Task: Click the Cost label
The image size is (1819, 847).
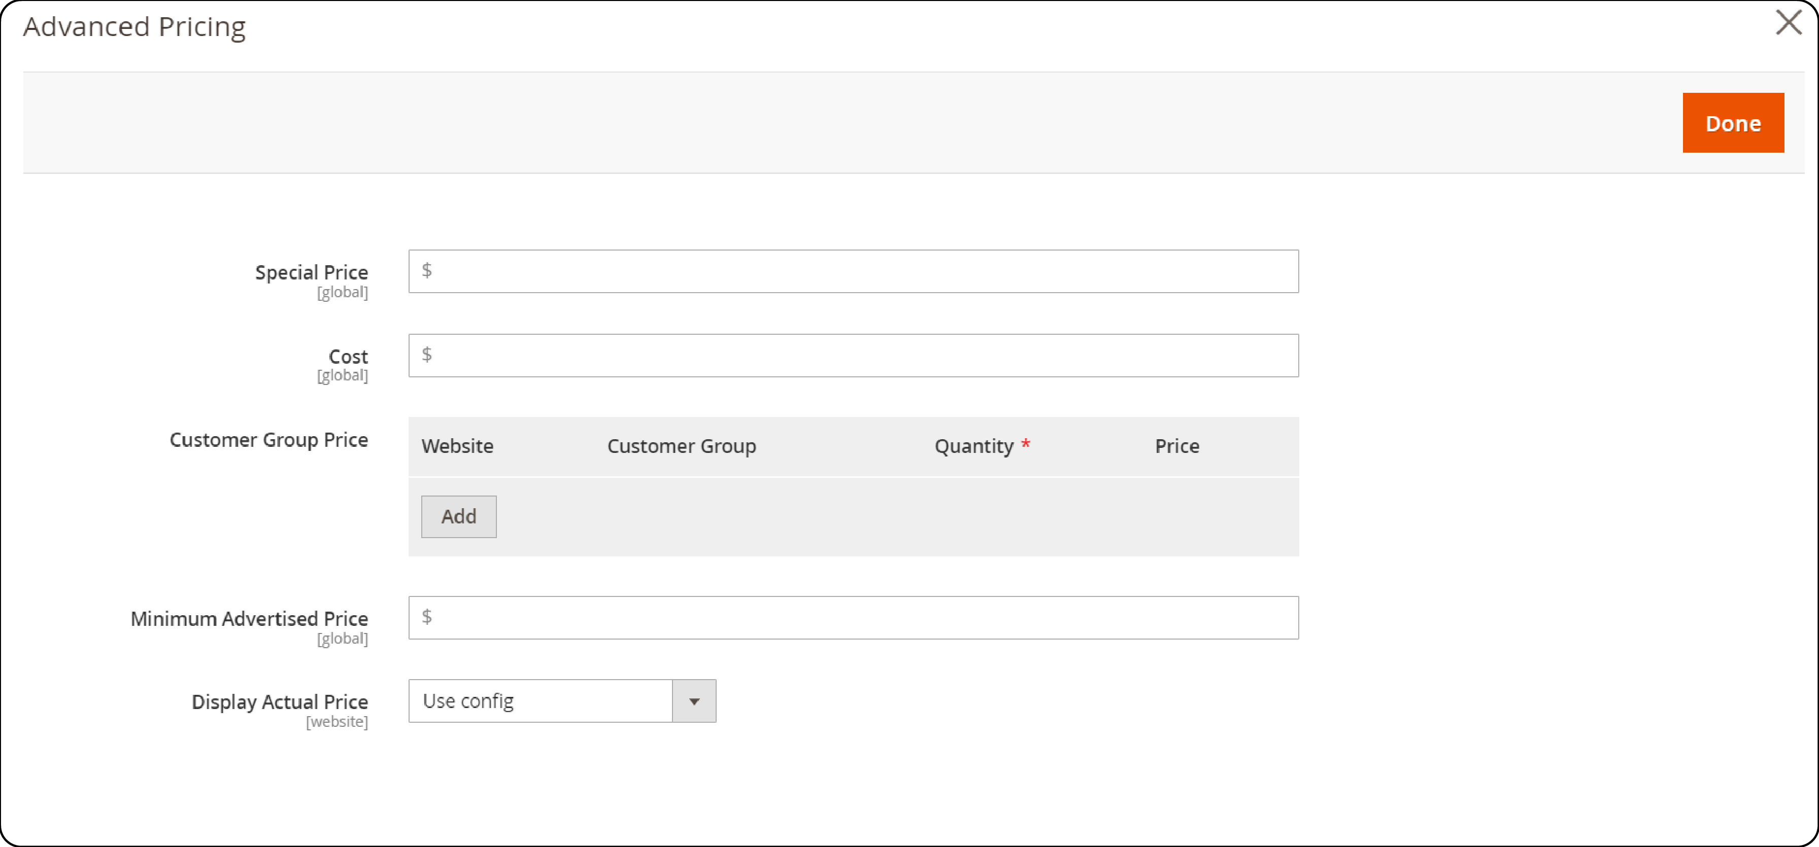Action: [348, 357]
